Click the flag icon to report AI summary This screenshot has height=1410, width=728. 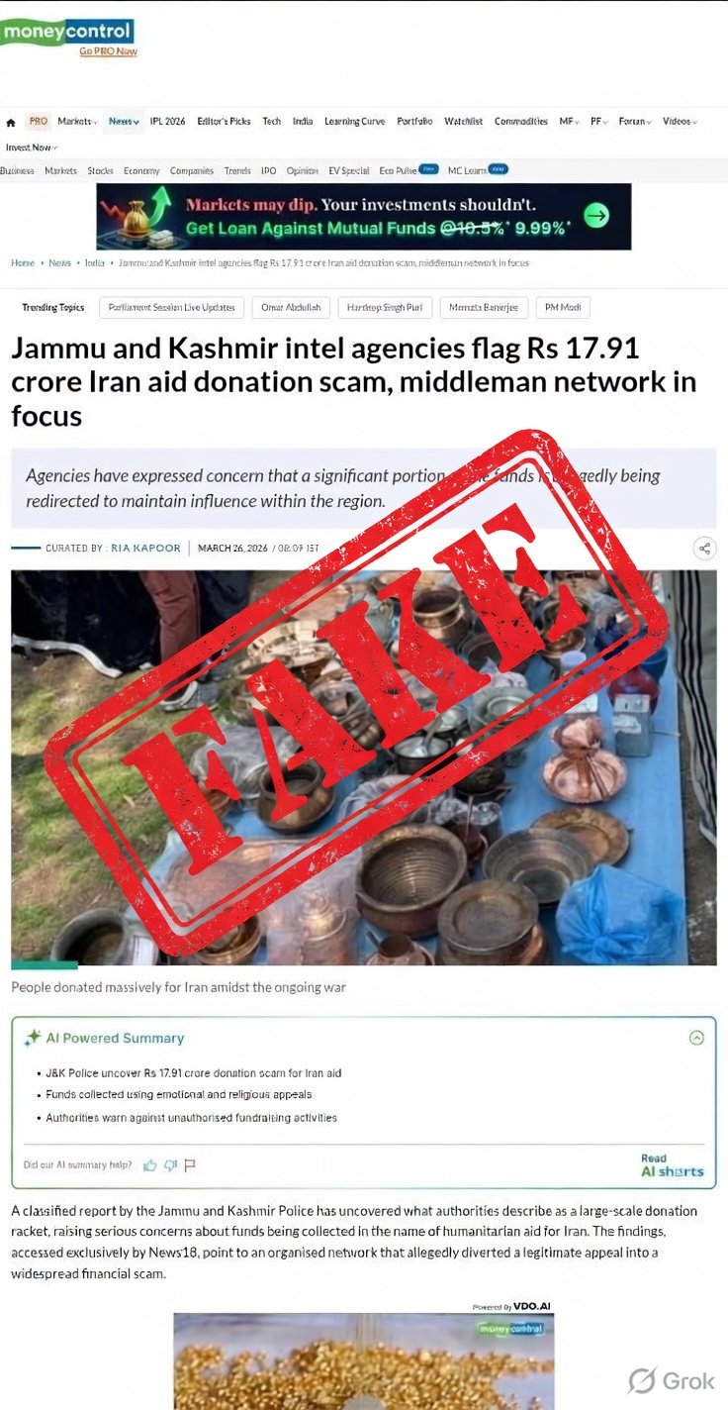coord(190,1165)
